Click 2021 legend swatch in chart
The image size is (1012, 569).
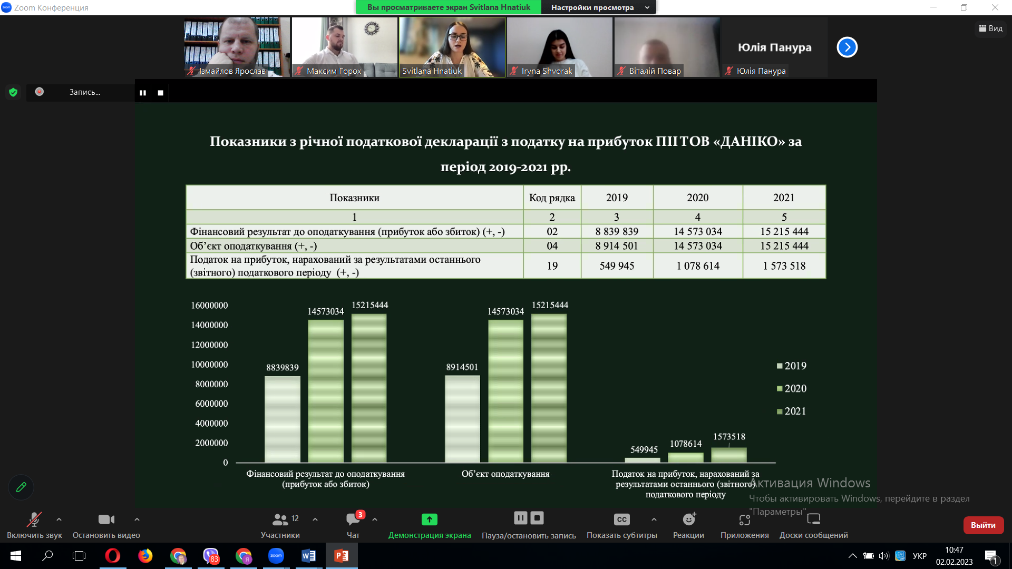click(x=780, y=411)
